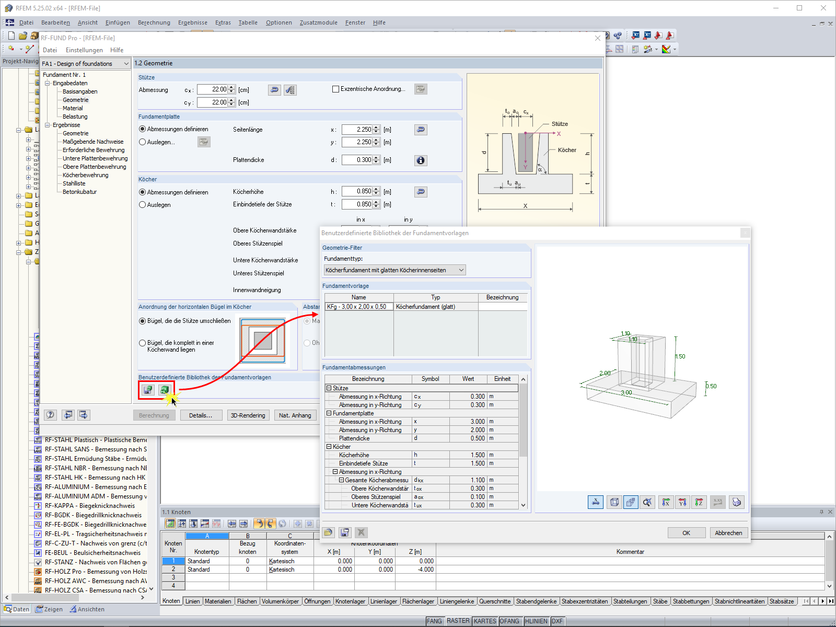The width and height of the screenshot is (836, 627).
Task: View preview in X direction
Action: pyautogui.click(x=666, y=502)
